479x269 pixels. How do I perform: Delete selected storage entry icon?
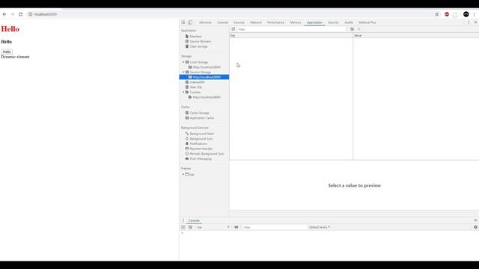pyautogui.click(x=359, y=29)
